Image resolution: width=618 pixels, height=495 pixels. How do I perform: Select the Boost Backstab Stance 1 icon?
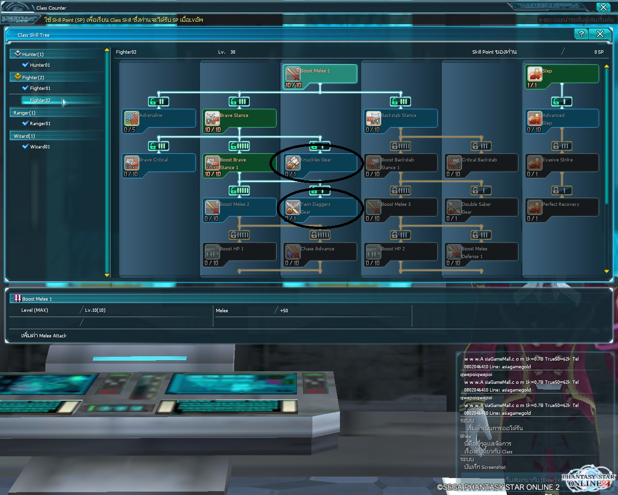pyautogui.click(x=374, y=162)
